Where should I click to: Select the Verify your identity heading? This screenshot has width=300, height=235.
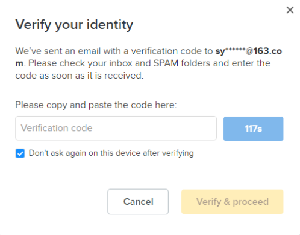(x=74, y=25)
